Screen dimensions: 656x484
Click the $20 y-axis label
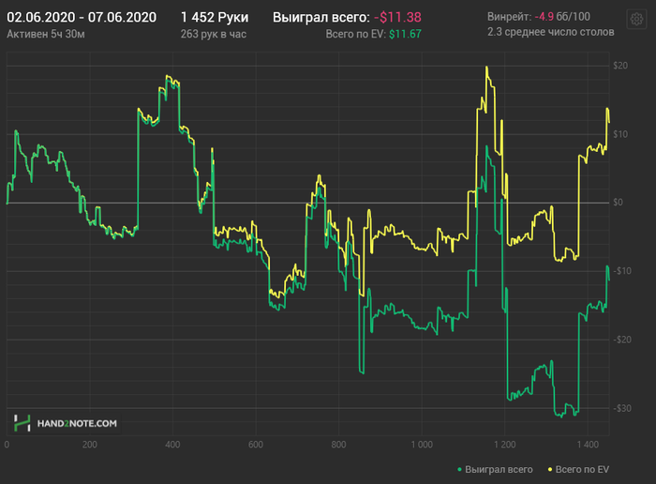[620, 66]
